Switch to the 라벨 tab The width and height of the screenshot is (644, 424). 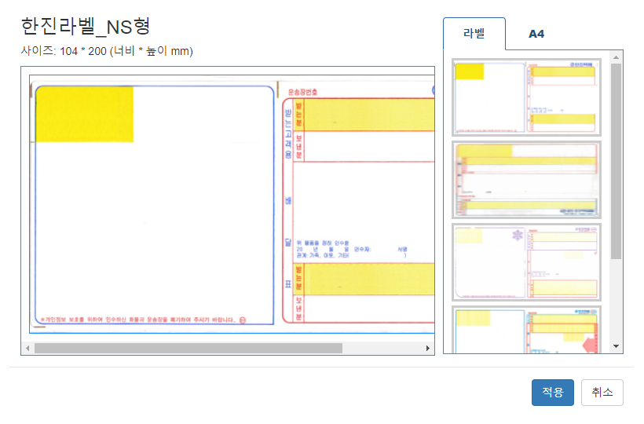[x=474, y=34]
